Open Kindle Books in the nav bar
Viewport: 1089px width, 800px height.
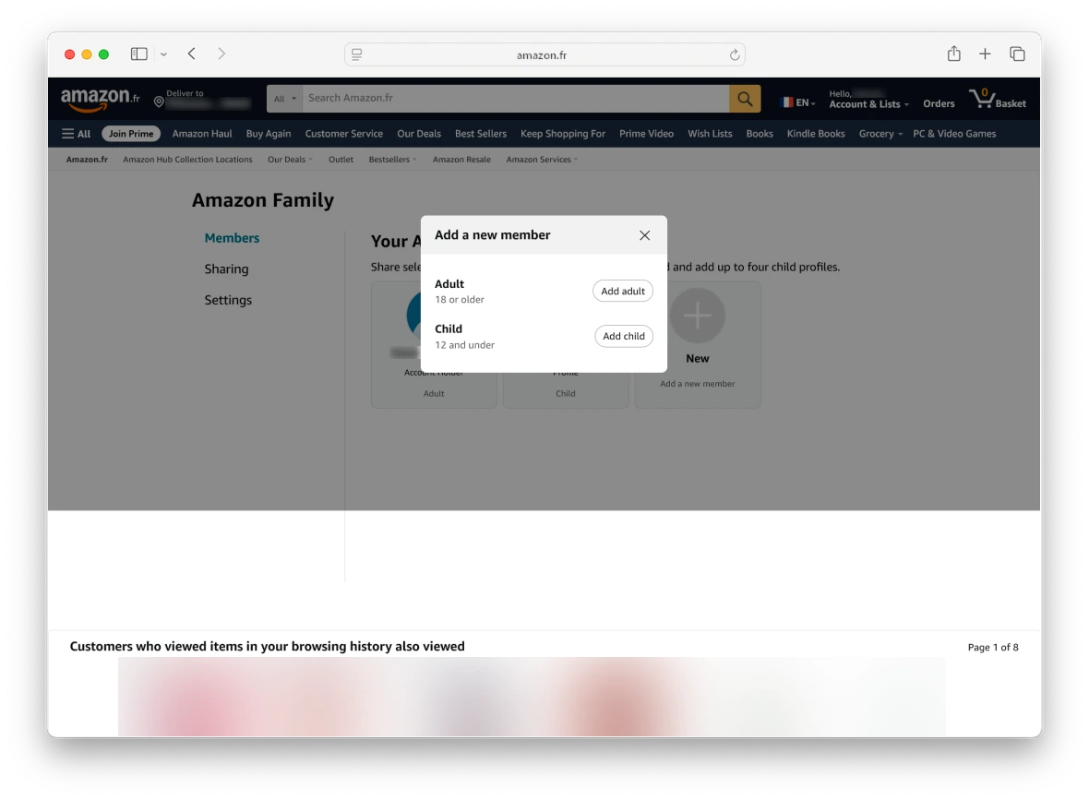(816, 134)
